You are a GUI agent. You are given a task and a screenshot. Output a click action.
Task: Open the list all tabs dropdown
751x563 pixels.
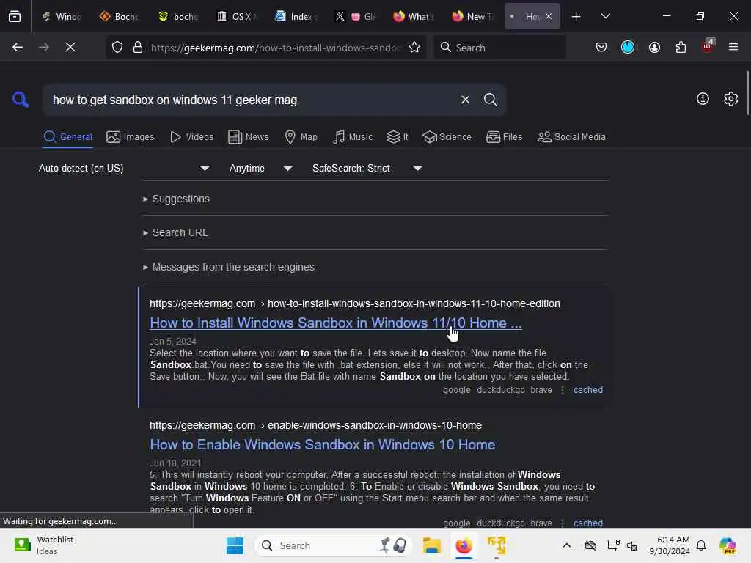point(605,16)
